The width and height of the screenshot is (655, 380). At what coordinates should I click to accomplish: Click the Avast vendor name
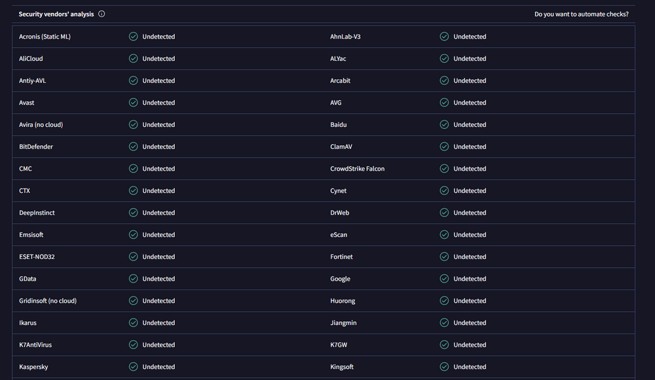point(27,103)
